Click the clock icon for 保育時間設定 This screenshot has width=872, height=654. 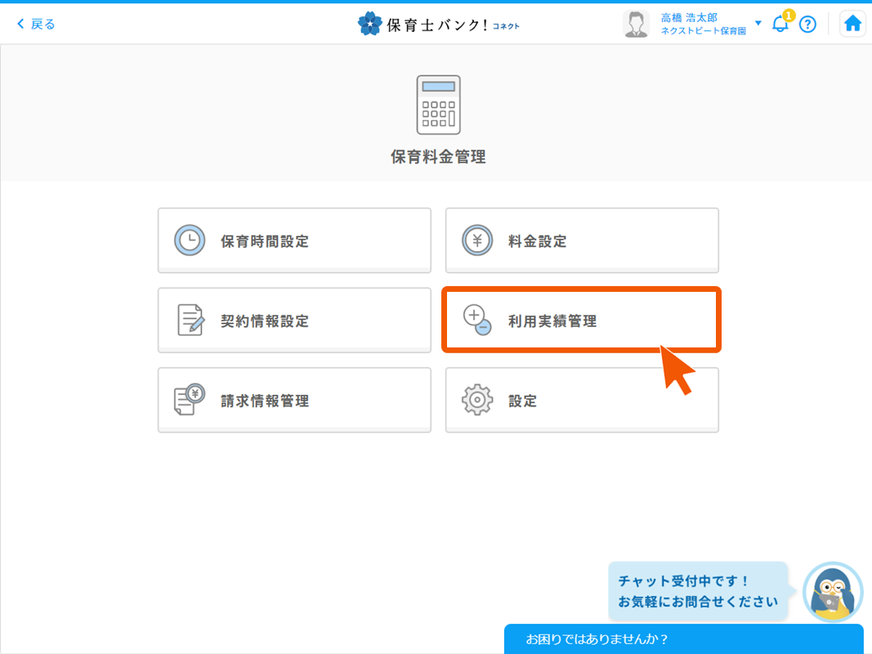(190, 241)
